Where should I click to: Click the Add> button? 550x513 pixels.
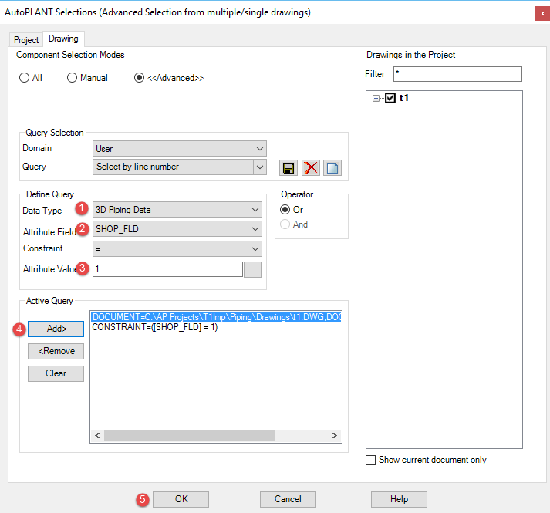56,329
